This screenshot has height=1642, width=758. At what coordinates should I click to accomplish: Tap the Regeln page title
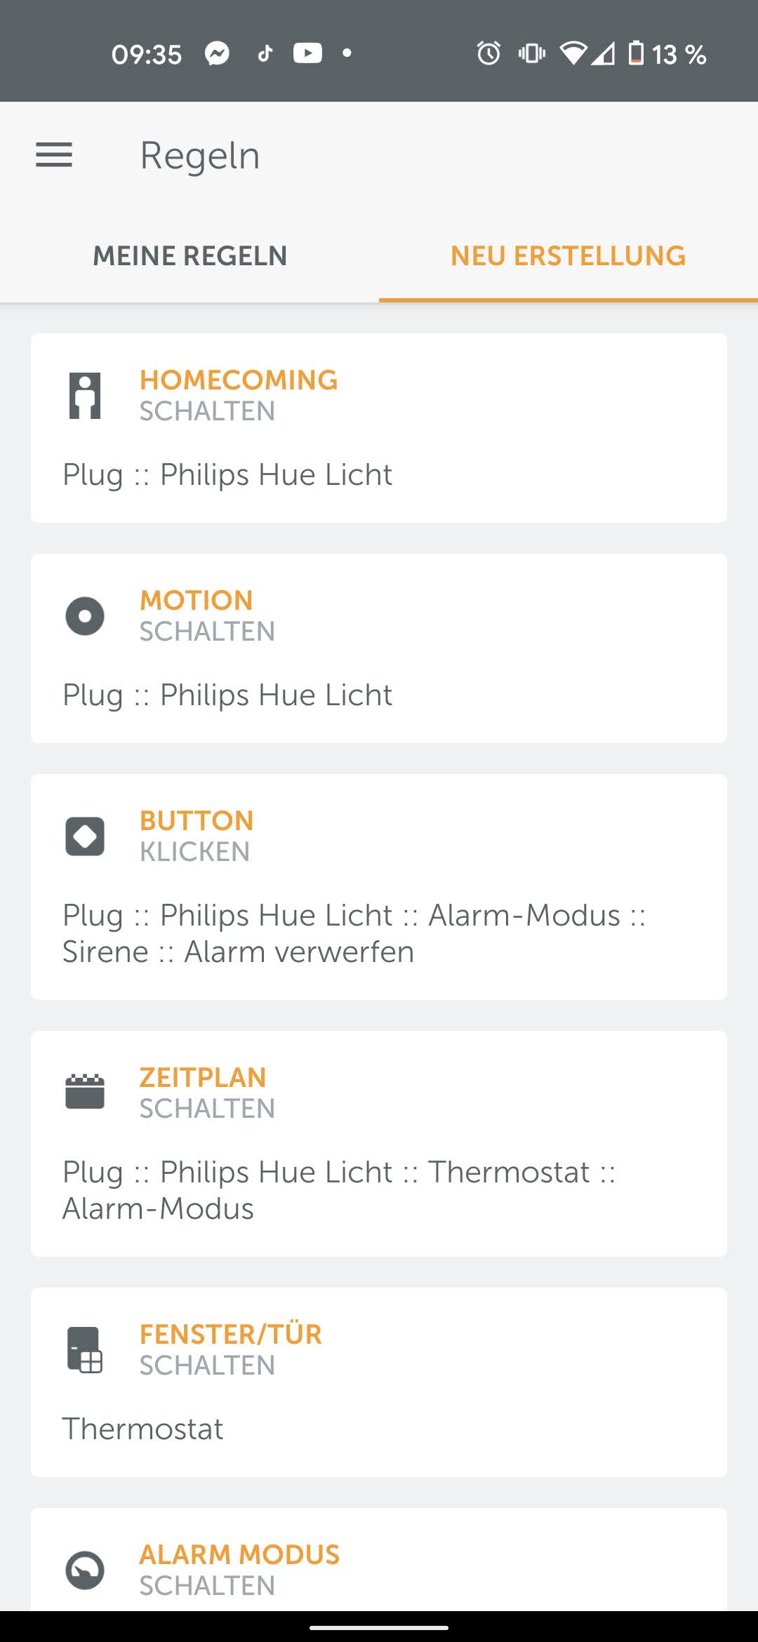tap(200, 156)
